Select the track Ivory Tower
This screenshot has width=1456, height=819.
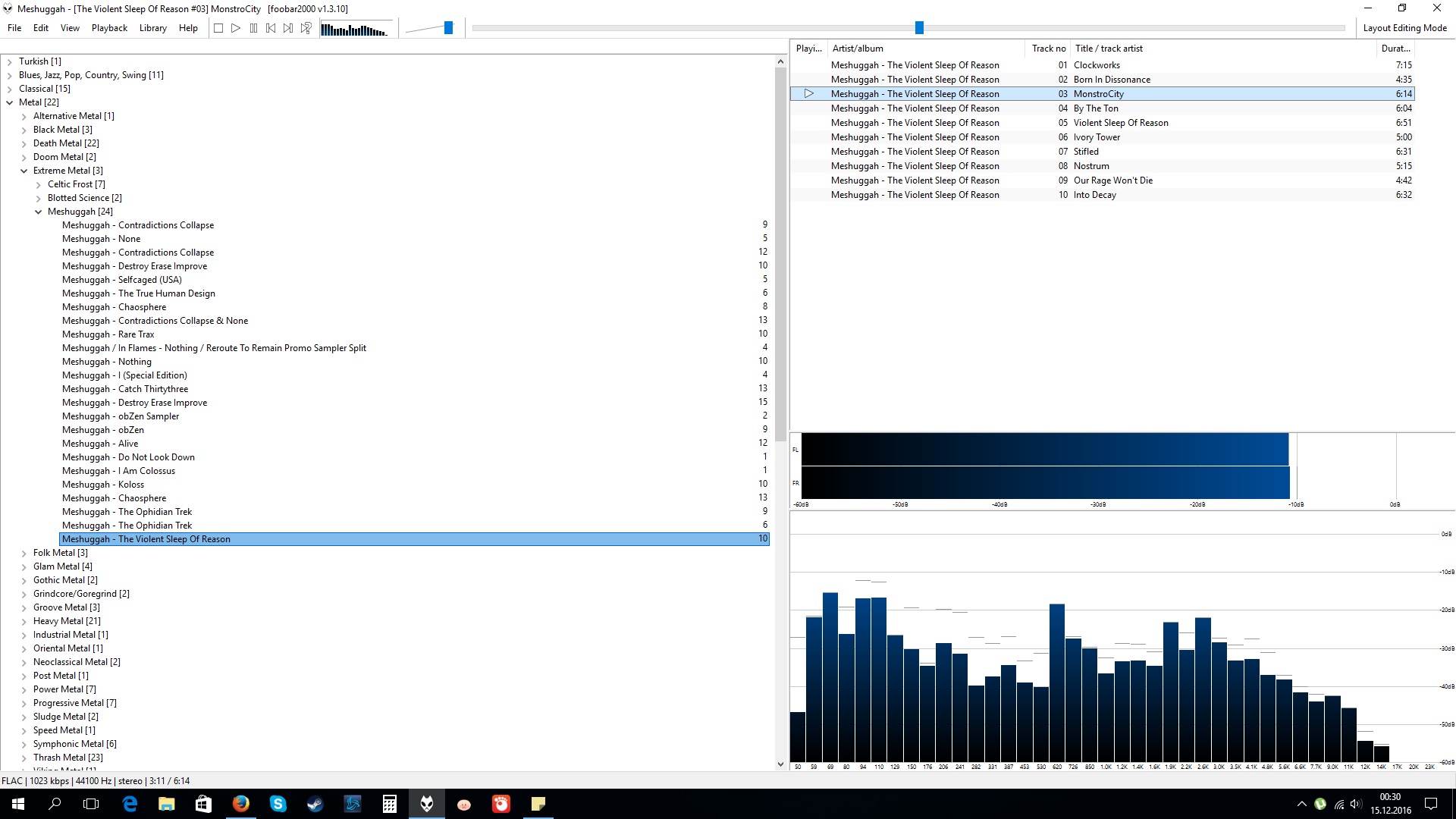[1097, 137]
